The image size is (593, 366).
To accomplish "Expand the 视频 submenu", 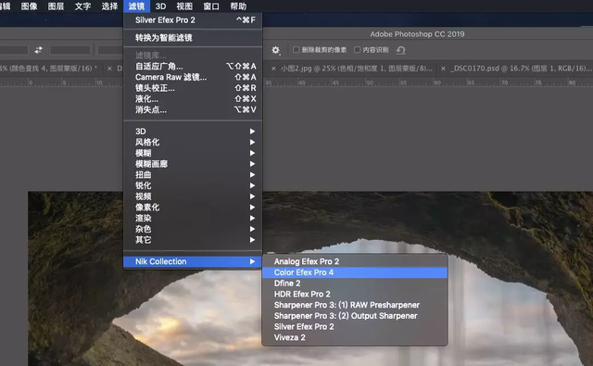I will point(193,196).
